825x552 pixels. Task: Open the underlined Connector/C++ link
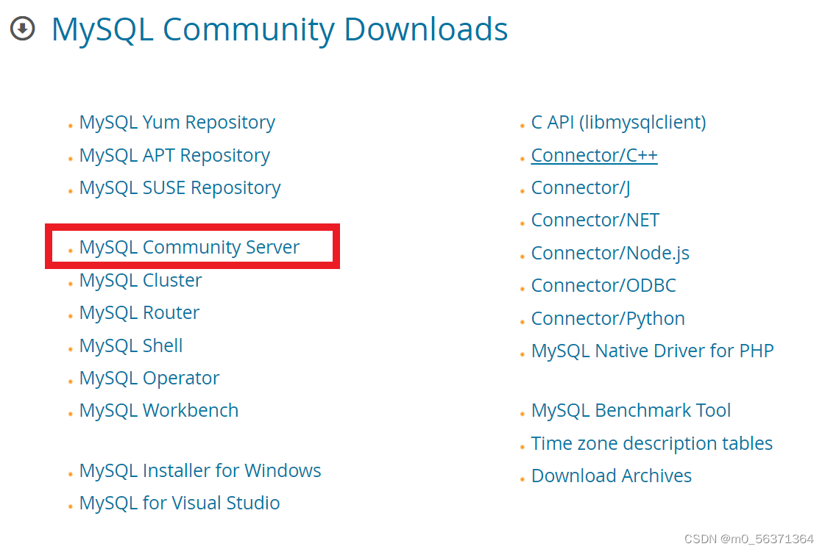[594, 156]
